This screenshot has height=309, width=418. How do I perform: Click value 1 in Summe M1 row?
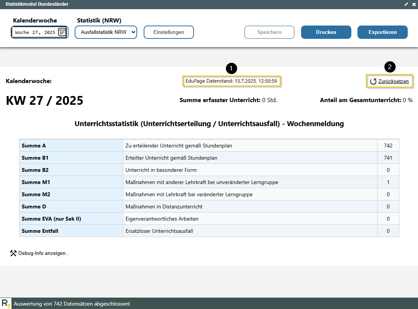tap(388, 183)
